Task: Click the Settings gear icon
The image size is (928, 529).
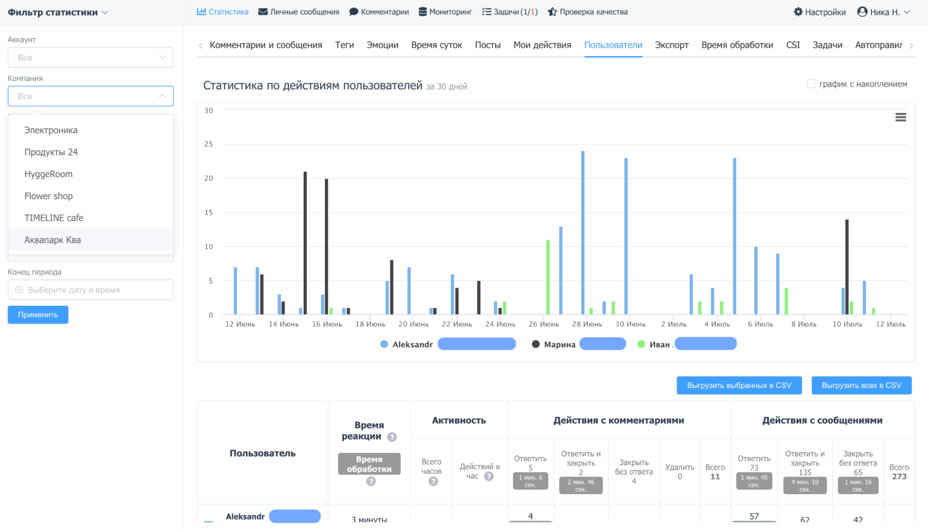Action: click(798, 12)
